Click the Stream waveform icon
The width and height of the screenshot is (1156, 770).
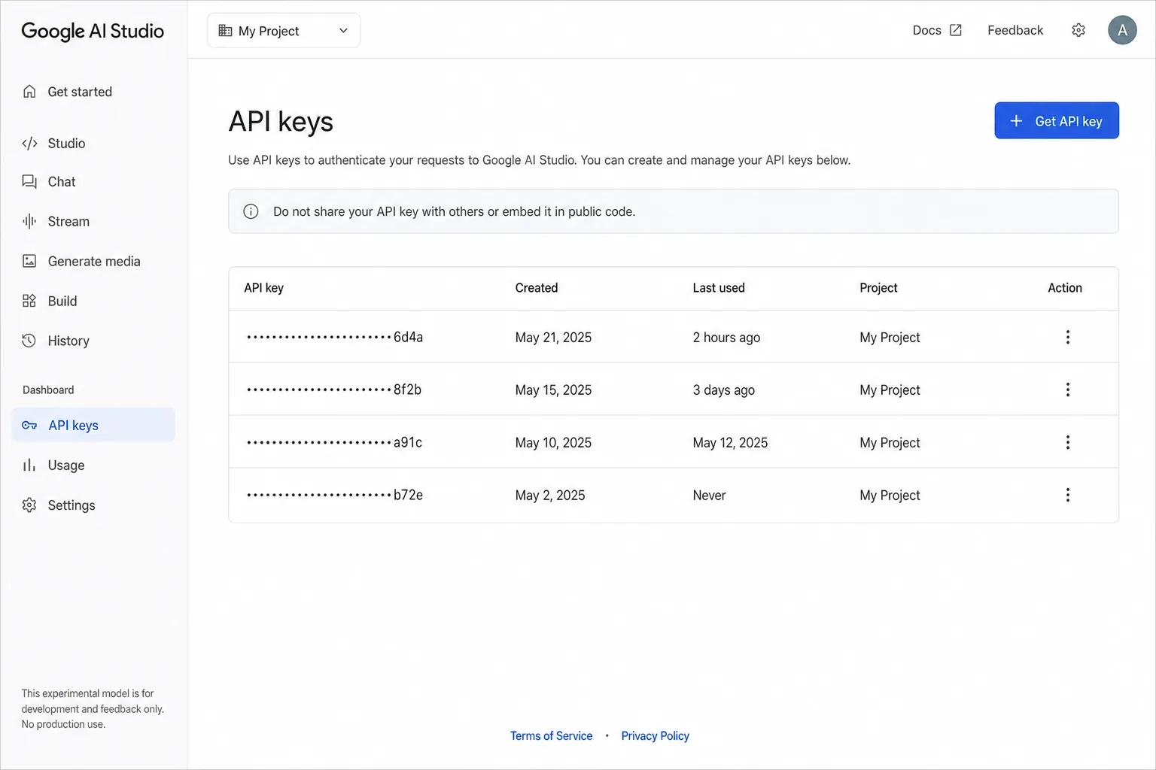(29, 221)
